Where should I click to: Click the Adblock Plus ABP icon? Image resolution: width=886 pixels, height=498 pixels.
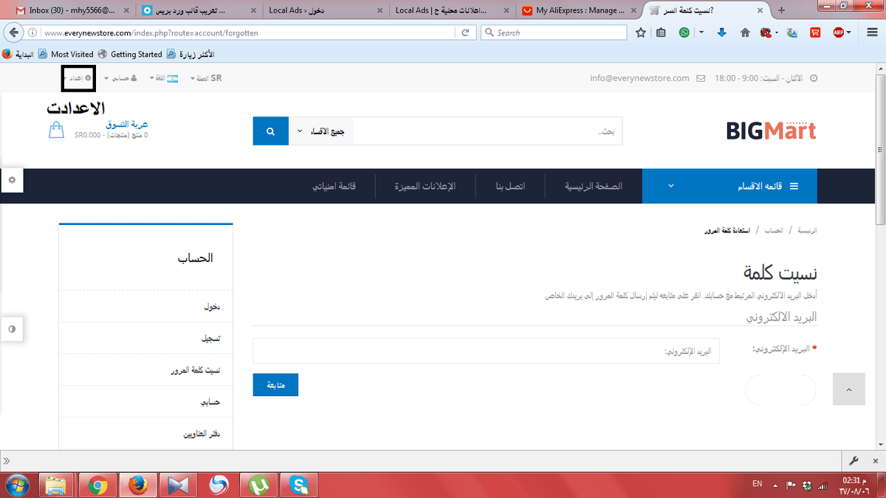839,32
